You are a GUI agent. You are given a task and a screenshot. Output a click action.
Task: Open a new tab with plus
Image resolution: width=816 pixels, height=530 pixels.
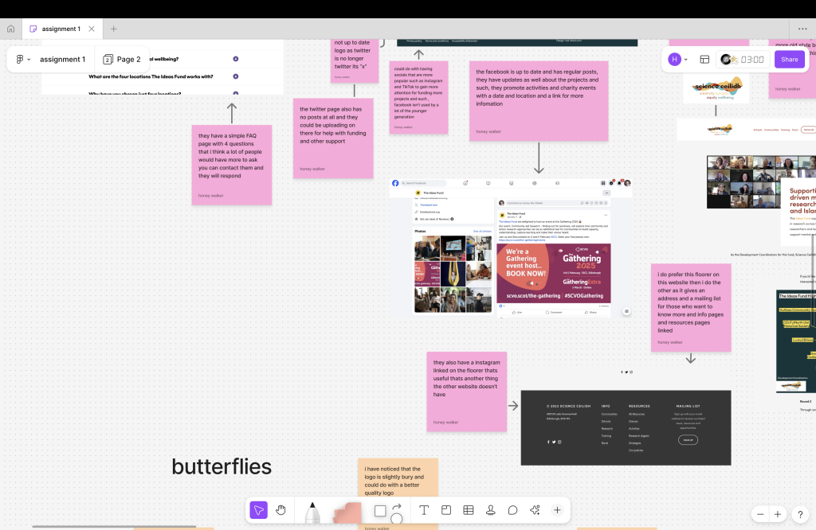pyautogui.click(x=113, y=29)
